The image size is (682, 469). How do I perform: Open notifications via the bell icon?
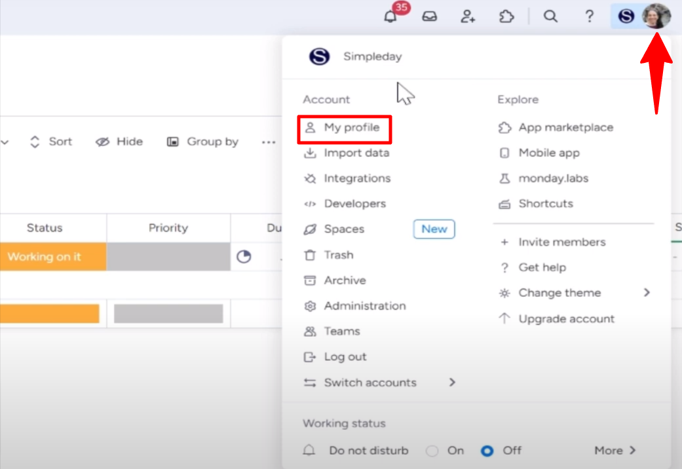(390, 16)
